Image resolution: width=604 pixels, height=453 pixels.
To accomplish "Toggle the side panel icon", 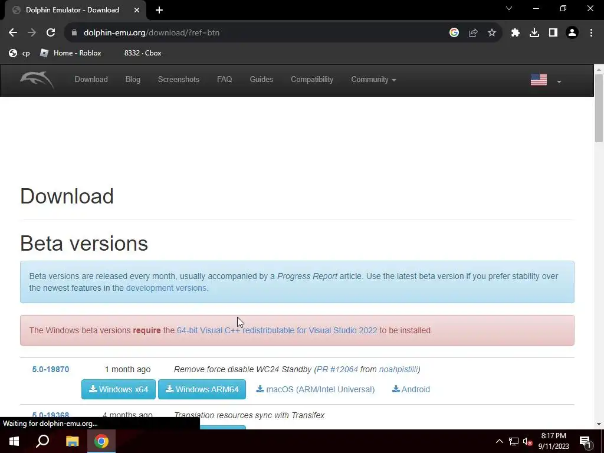I will coord(553,33).
